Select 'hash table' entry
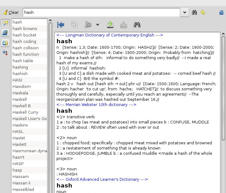 tap(29, 61)
